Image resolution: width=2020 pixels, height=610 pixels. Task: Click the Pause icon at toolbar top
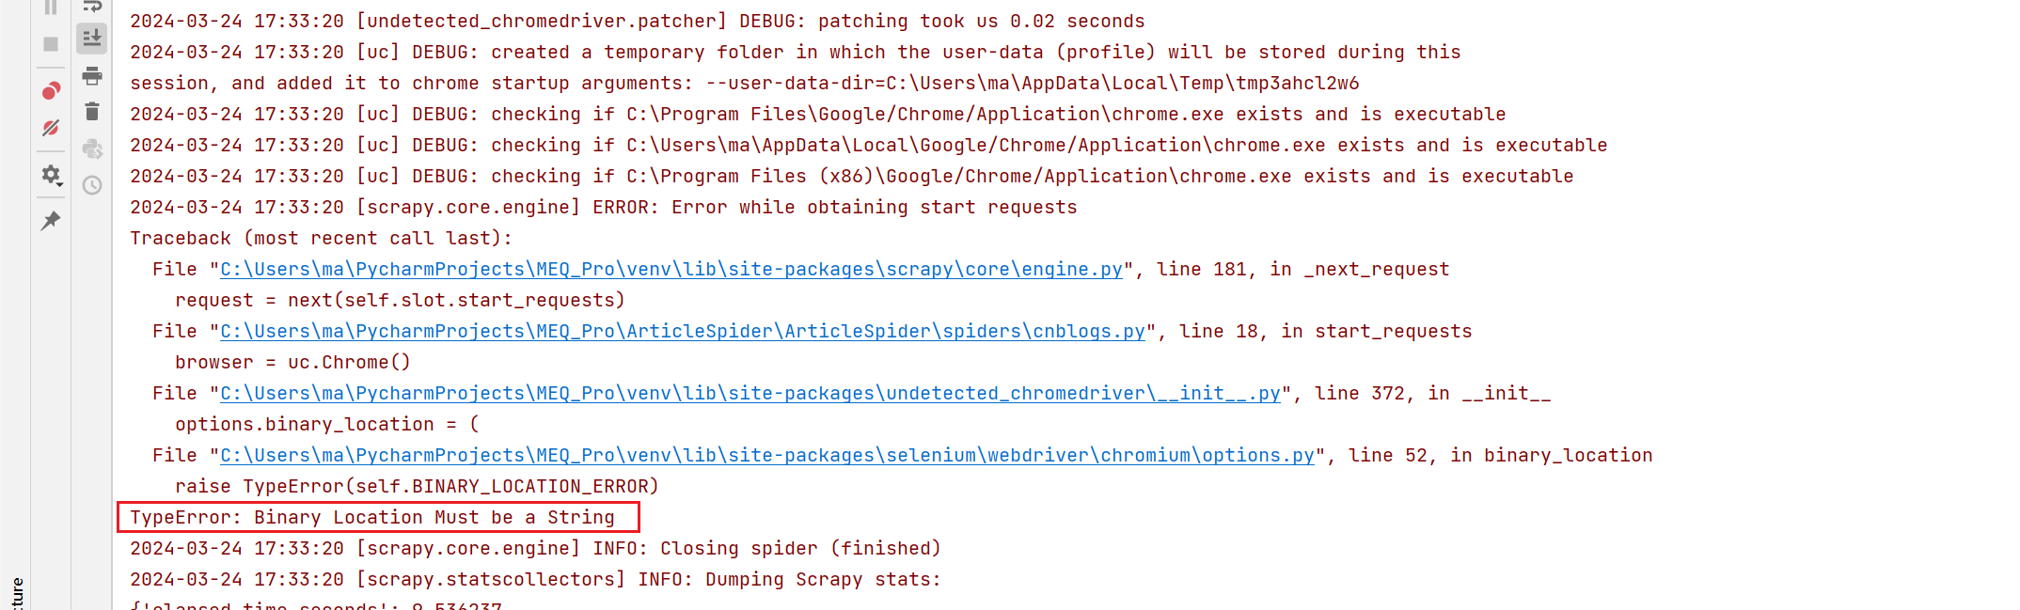point(51,8)
